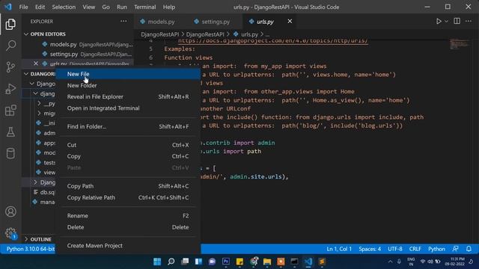The image size is (479, 269).
Task: Open the run options dropdown arrow
Action: click(446, 22)
